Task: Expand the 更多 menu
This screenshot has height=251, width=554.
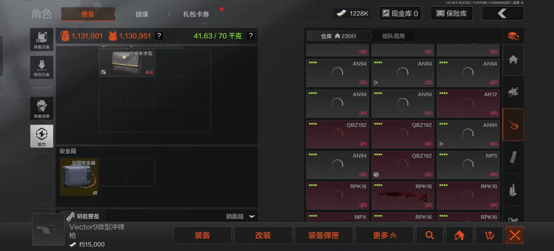Action: click(384, 235)
